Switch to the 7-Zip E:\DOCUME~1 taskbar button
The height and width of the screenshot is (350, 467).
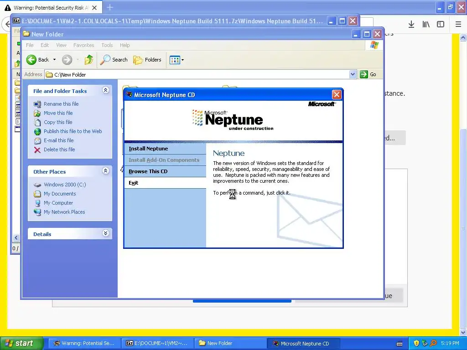pyautogui.click(x=157, y=343)
